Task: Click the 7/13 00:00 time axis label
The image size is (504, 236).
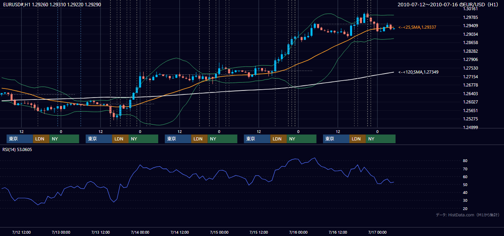Action: [x=61, y=232]
